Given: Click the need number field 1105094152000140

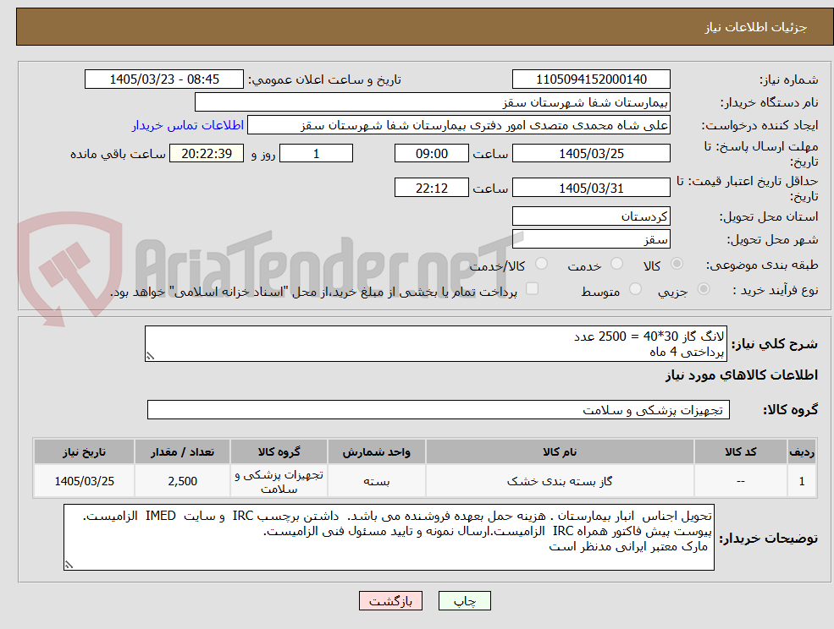Looking at the screenshot, I should pos(591,79).
